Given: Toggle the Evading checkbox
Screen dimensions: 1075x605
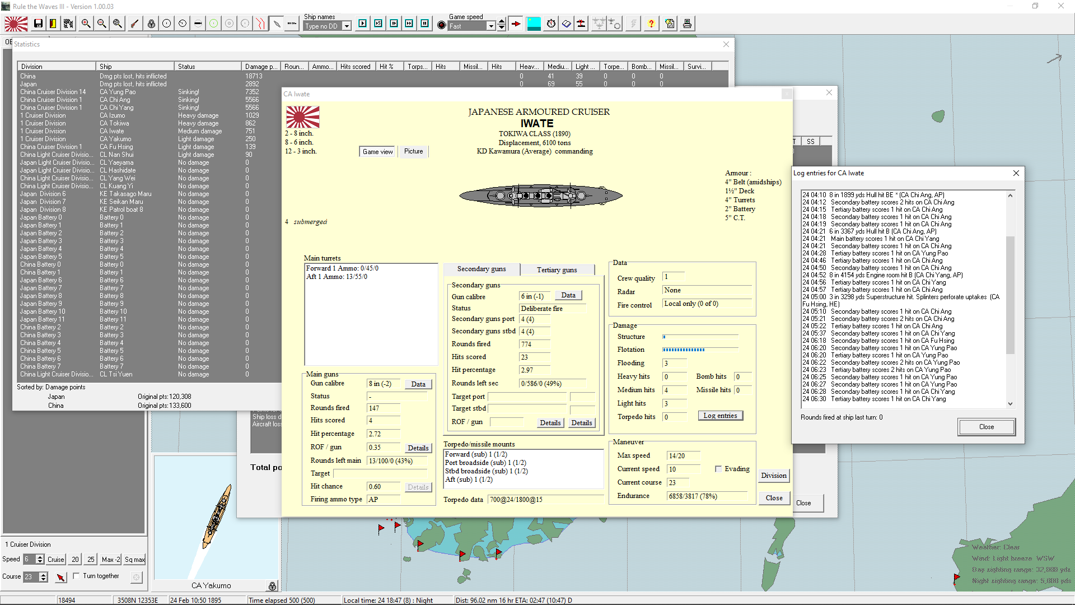Looking at the screenshot, I should coord(718,469).
